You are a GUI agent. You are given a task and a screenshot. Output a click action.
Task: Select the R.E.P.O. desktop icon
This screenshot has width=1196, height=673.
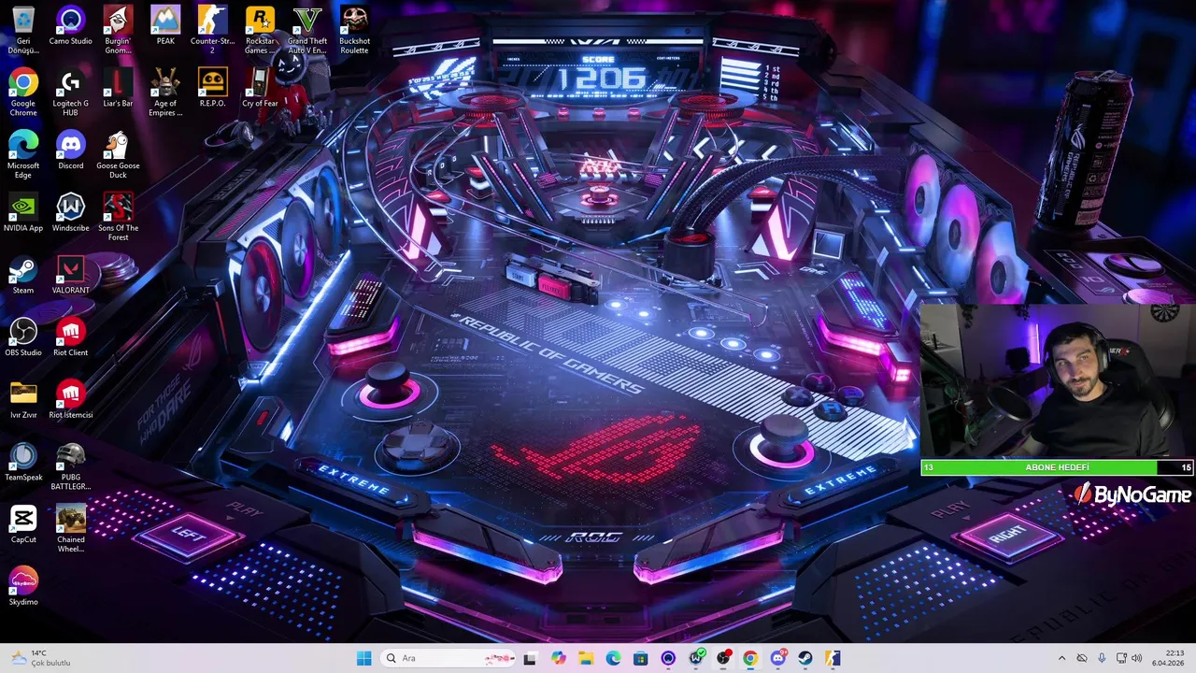[x=213, y=88]
